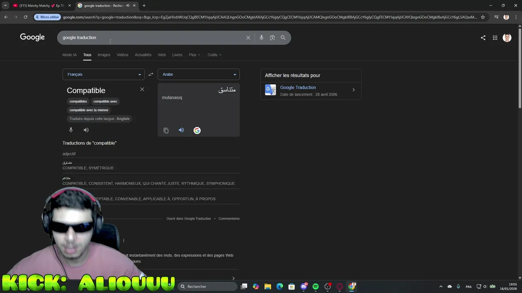This screenshot has height=293, width=522.
Task: Open Microsoft Store from taskbar
Action: 292,286
